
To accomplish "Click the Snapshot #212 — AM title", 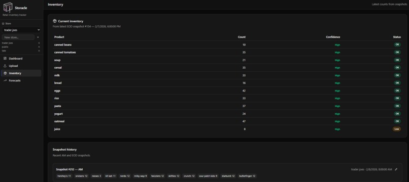I will 70,169.
